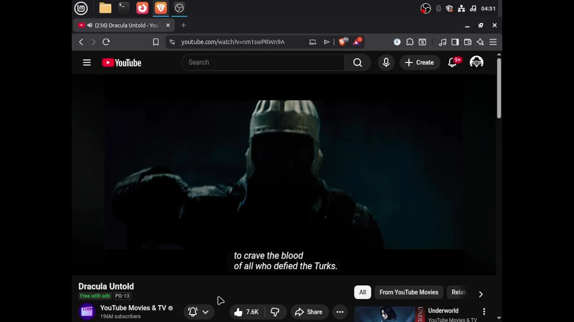Close the Dracula Untold tab
The image size is (574, 322).
168,25
